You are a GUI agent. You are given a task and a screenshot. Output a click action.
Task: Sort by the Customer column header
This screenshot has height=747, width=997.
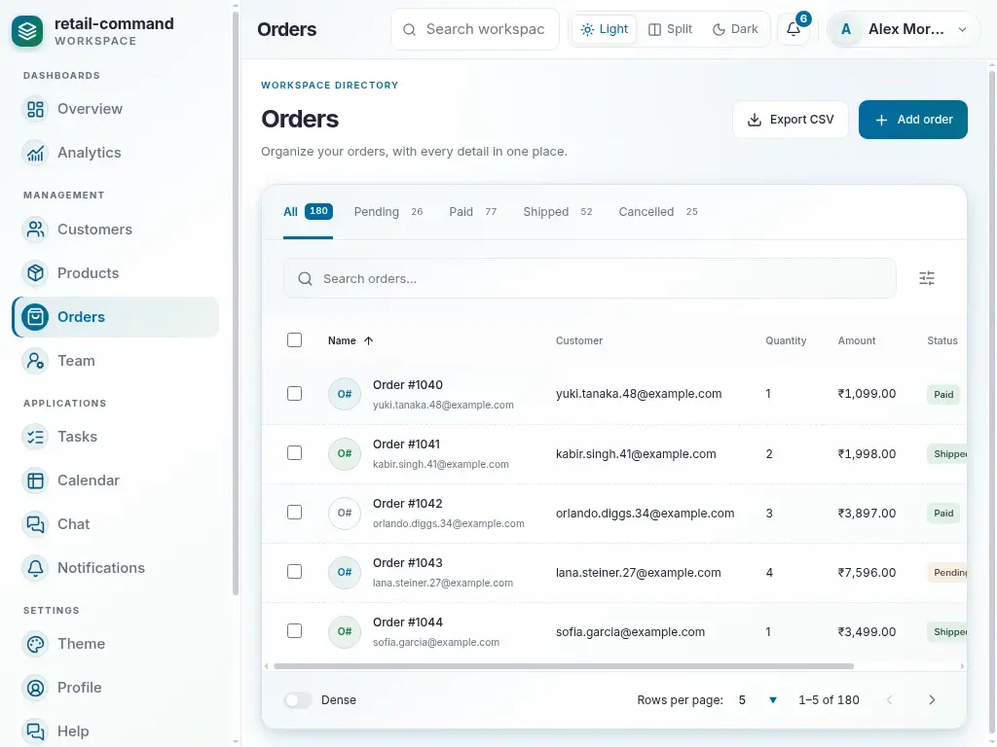(579, 341)
